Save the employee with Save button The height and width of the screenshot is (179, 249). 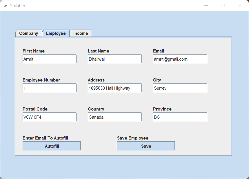point(146,146)
